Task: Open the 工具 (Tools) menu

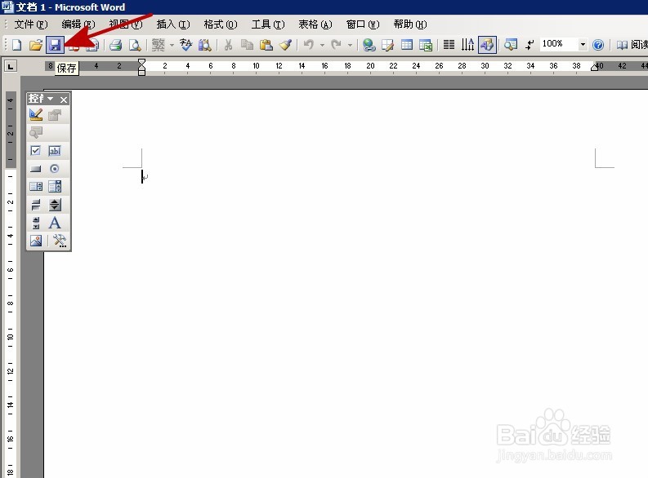Action: coord(268,24)
